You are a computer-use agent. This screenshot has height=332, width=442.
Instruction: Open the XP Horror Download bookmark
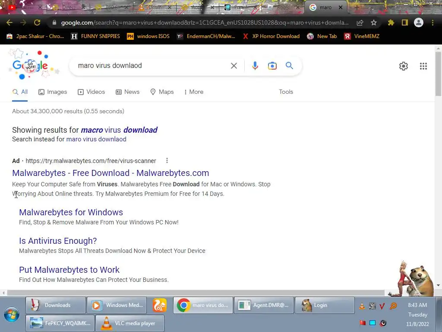[271, 36]
